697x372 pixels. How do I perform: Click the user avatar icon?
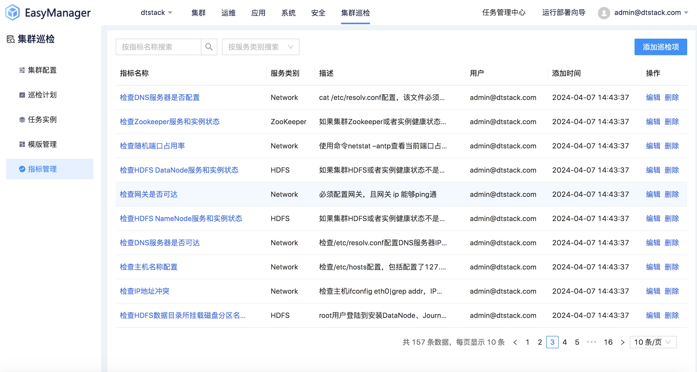point(604,13)
